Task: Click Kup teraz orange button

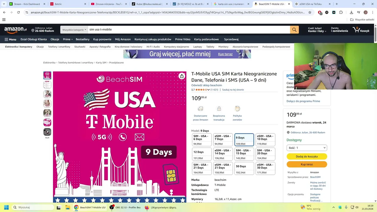Action: coord(307,164)
